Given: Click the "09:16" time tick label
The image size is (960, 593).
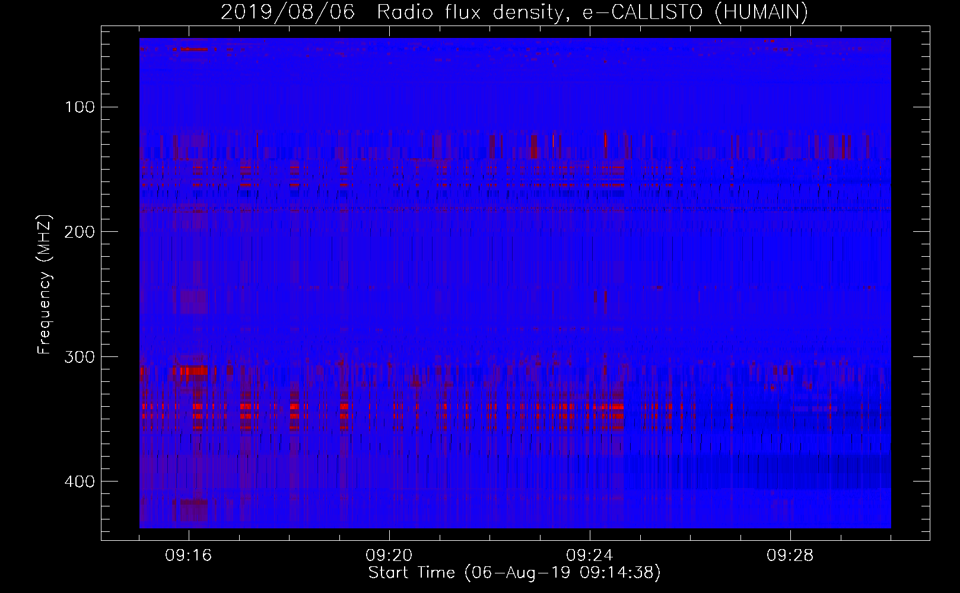Looking at the screenshot, I should (189, 556).
